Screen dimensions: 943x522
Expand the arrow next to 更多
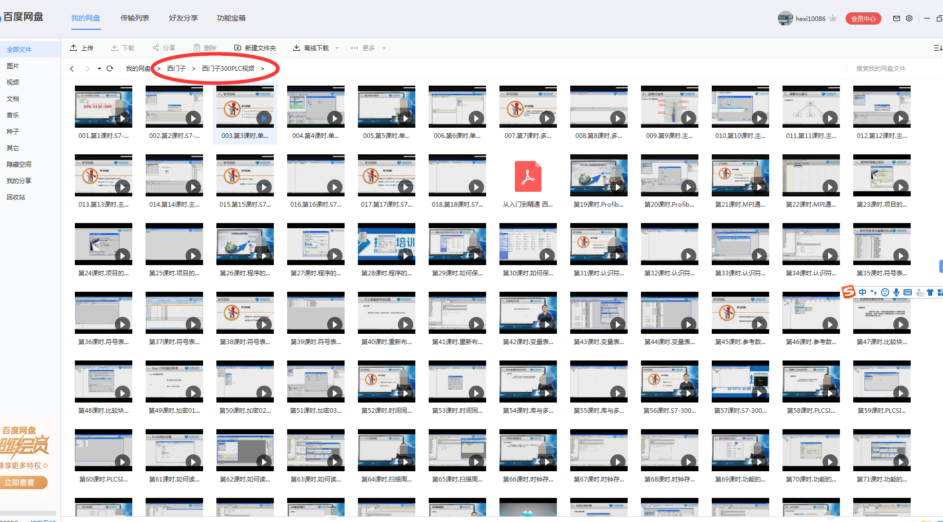click(384, 48)
